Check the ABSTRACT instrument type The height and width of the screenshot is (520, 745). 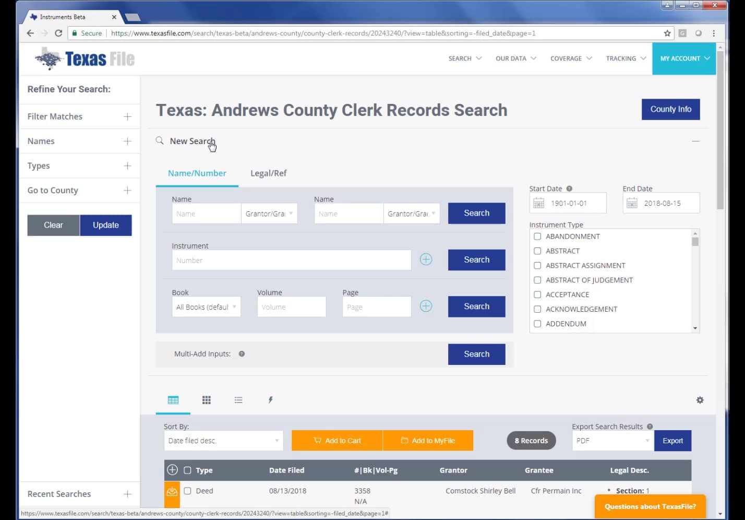point(537,251)
